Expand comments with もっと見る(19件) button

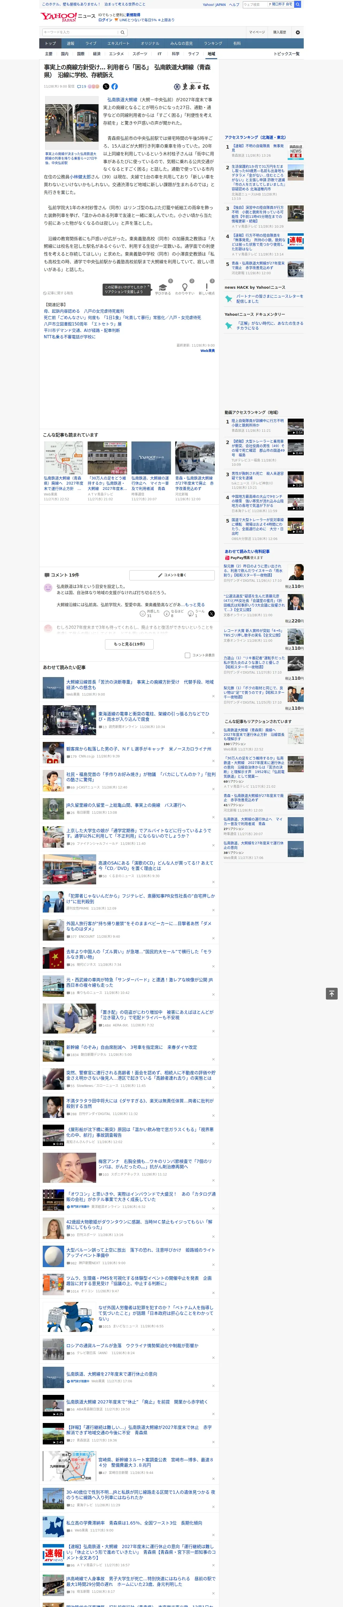tap(130, 644)
